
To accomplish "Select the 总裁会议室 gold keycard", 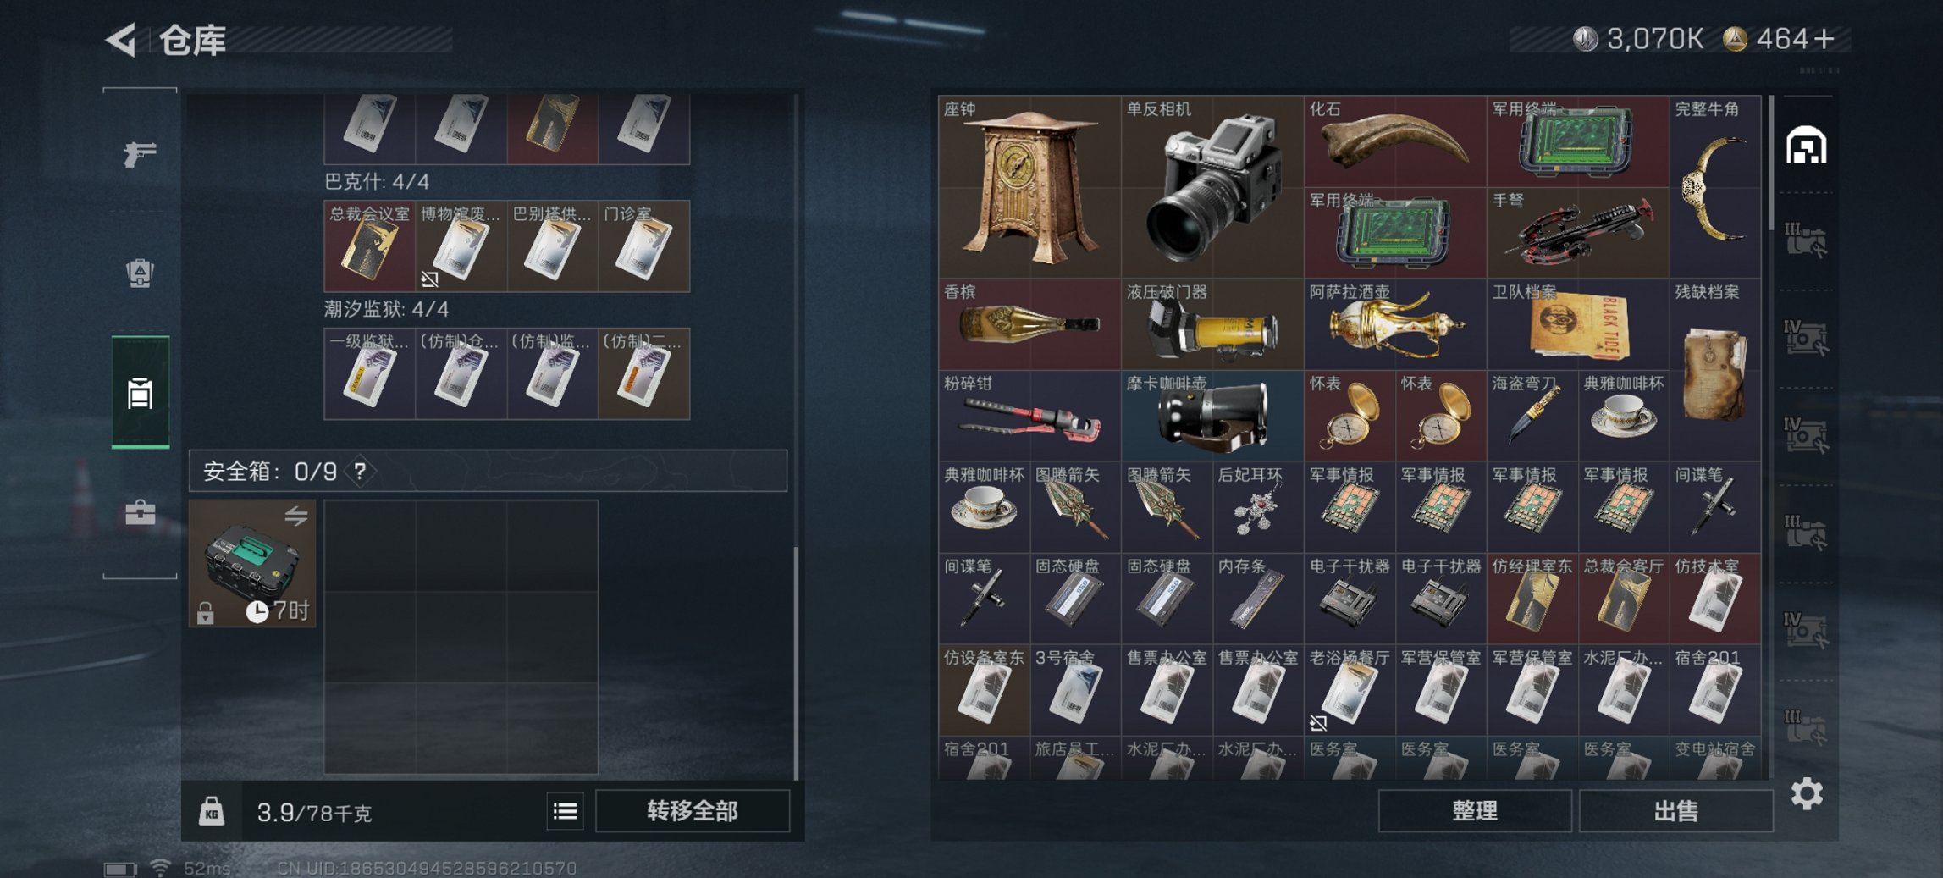I will pyautogui.click(x=369, y=246).
